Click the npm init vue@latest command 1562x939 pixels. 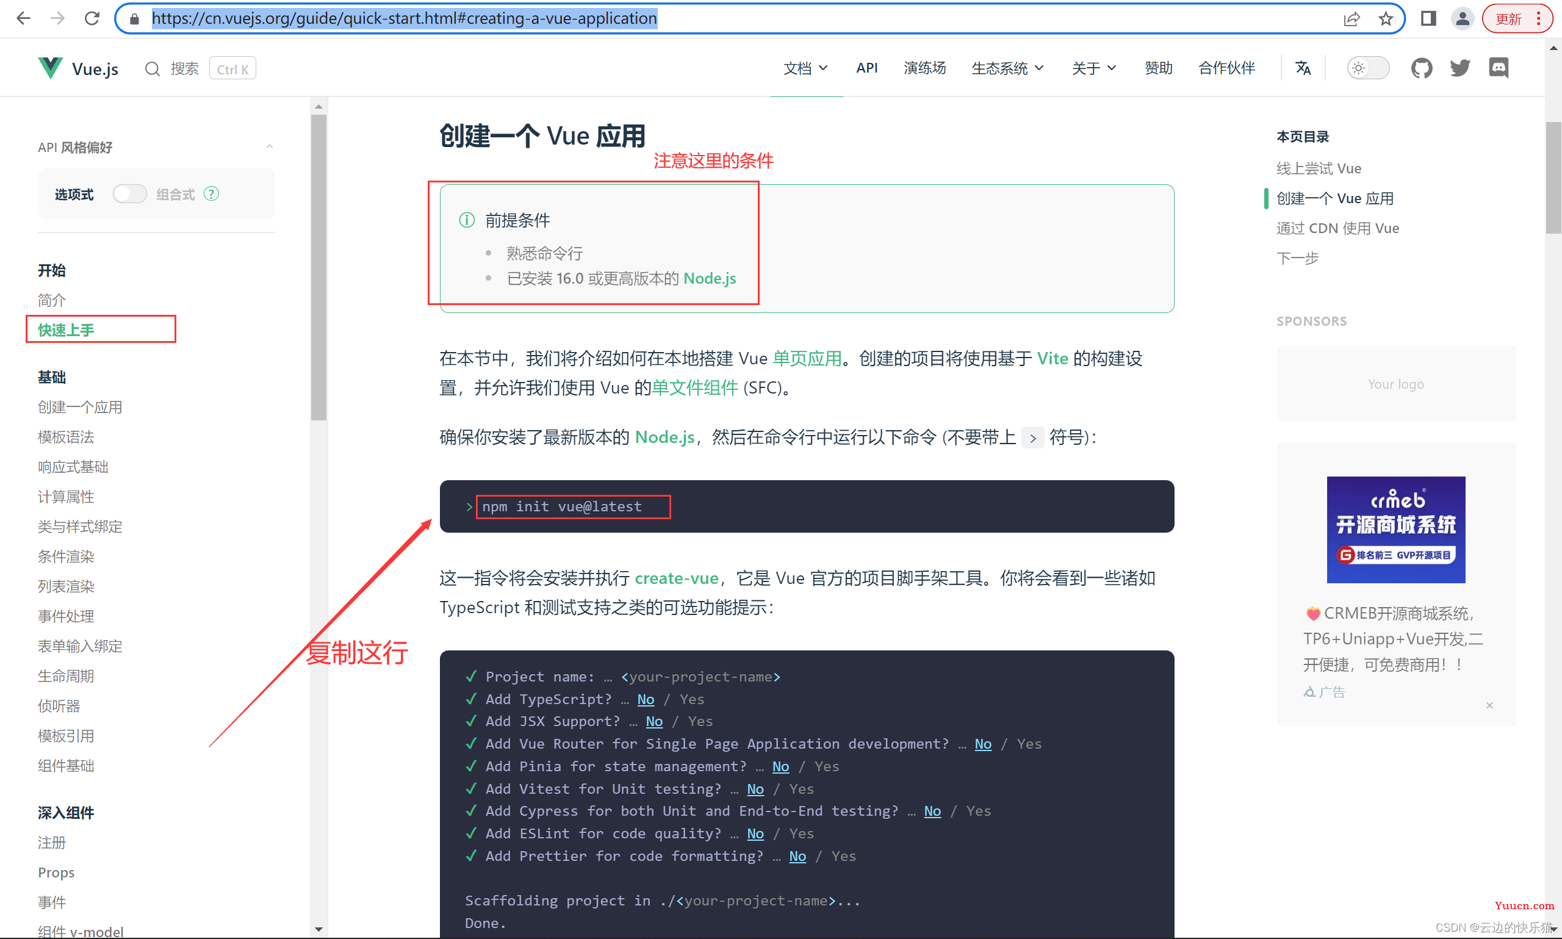click(562, 506)
